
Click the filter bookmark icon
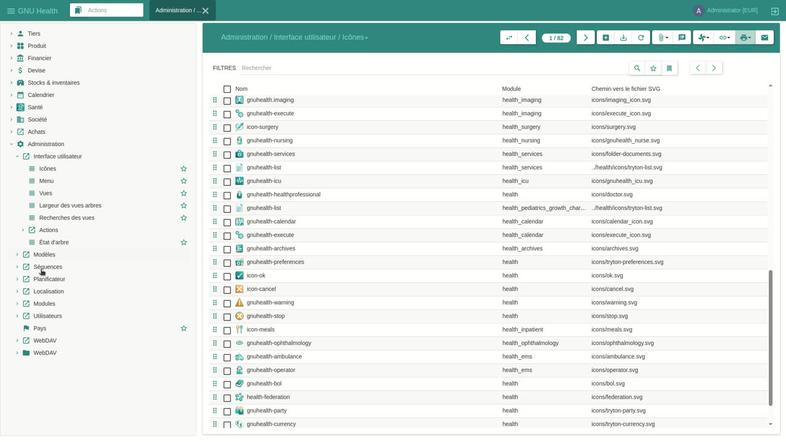pyautogui.click(x=669, y=68)
